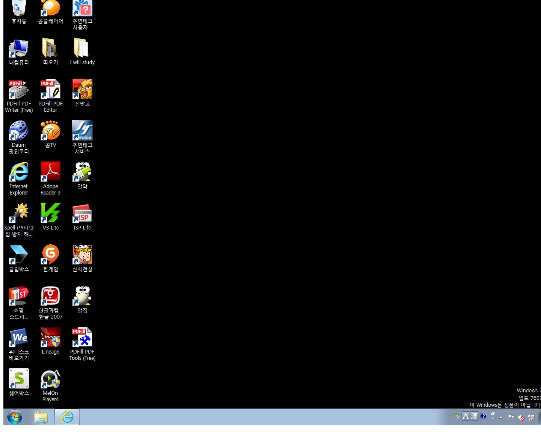Select the 신맞고 game icon
Screen dimensions: 541x432
tap(82, 93)
